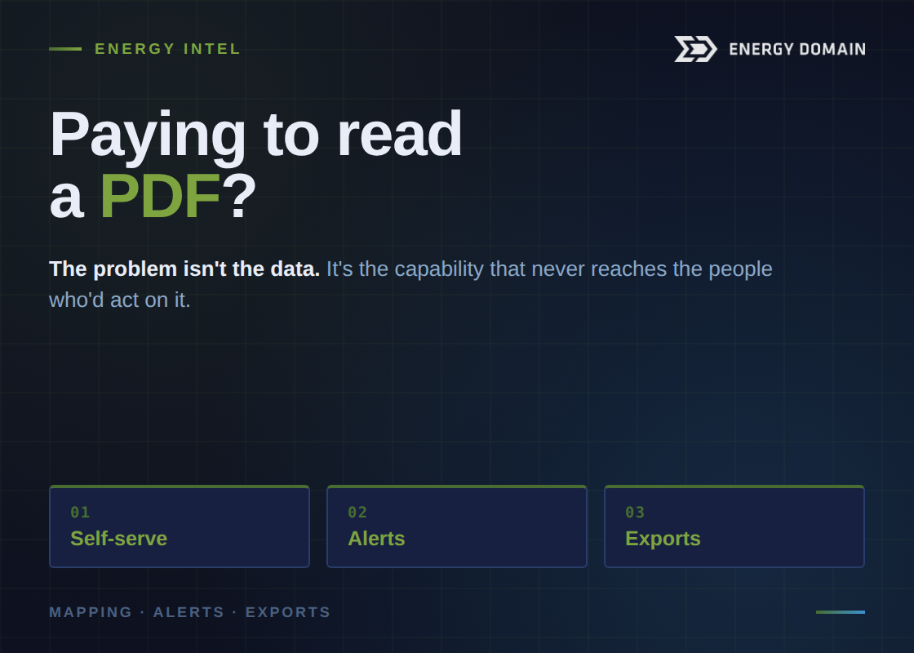Click the footer text 'MAPPING · ALERTS · EXPORTS'
The image size is (914, 653).
(190, 612)
